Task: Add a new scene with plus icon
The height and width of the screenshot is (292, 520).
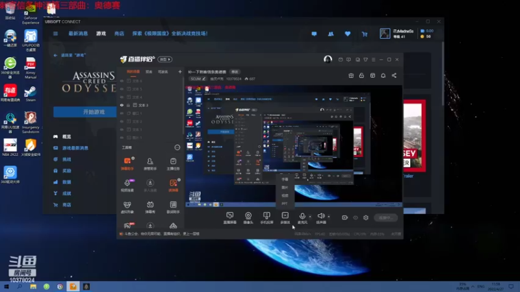Action: click(180, 71)
